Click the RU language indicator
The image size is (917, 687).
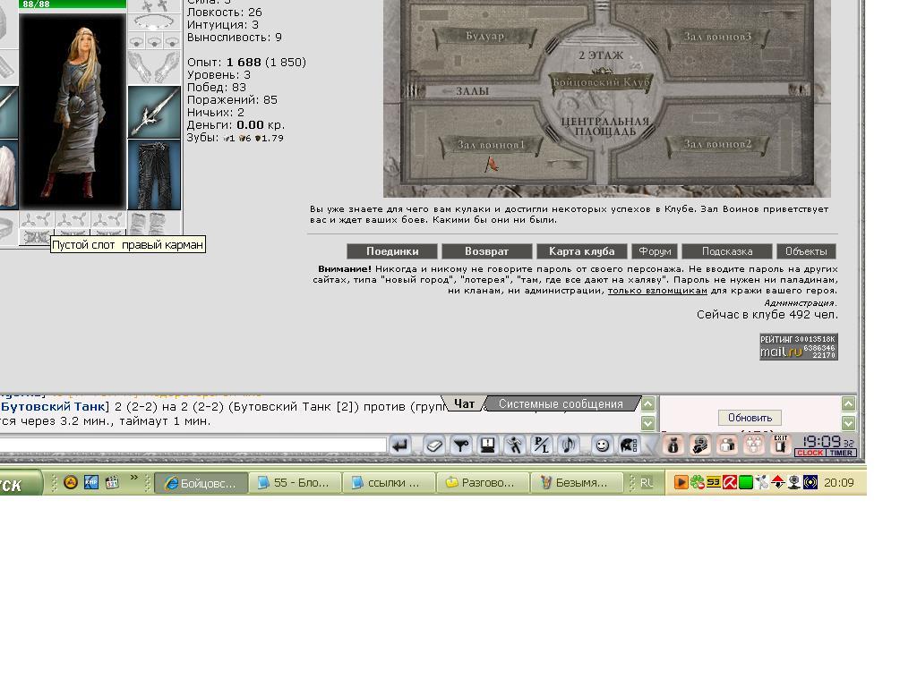coord(646,482)
